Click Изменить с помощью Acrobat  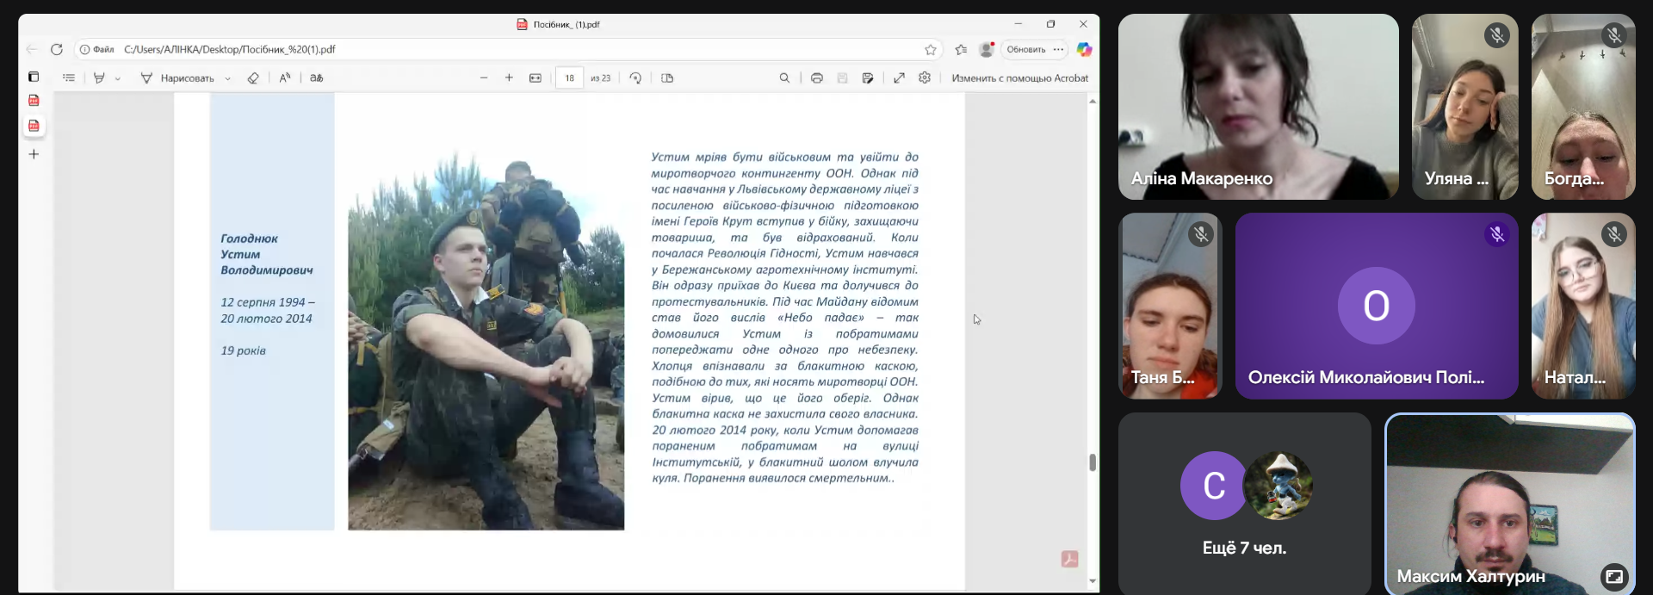point(1019,78)
